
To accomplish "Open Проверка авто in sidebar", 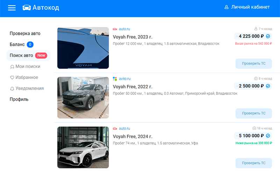I will click(x=25, y=33).
